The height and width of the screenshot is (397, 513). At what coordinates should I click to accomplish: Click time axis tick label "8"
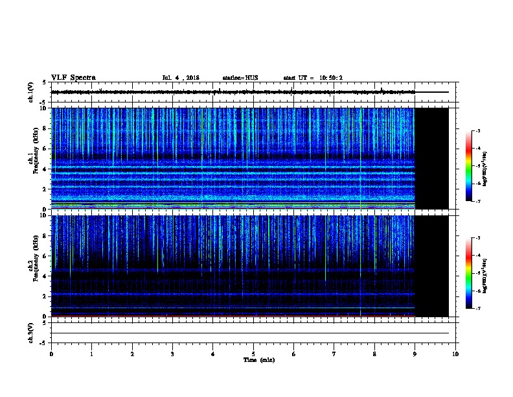tap(374, 354)
